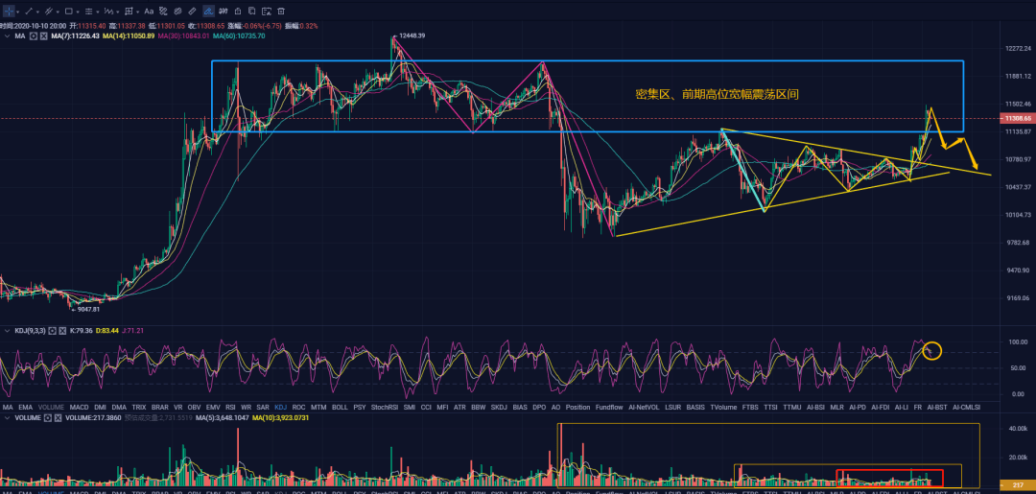Select the ruler measurement tool
1036x494 pixels.
(x=192, y=12)
